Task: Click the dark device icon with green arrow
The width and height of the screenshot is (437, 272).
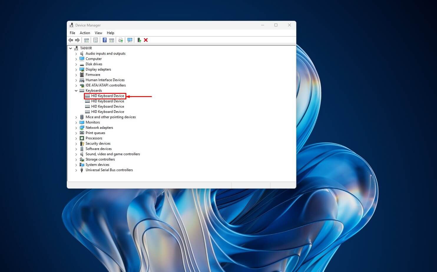Action: 139,40
